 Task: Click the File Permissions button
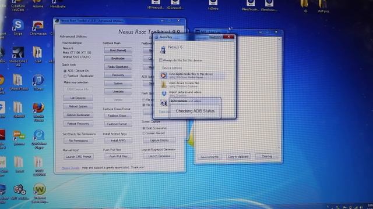coord(78,140)
